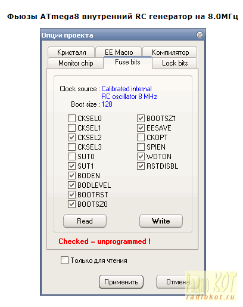Toggle the SPIEN checkbox
This screenshot has height=307, width=243.
click(x=141, y=147)
